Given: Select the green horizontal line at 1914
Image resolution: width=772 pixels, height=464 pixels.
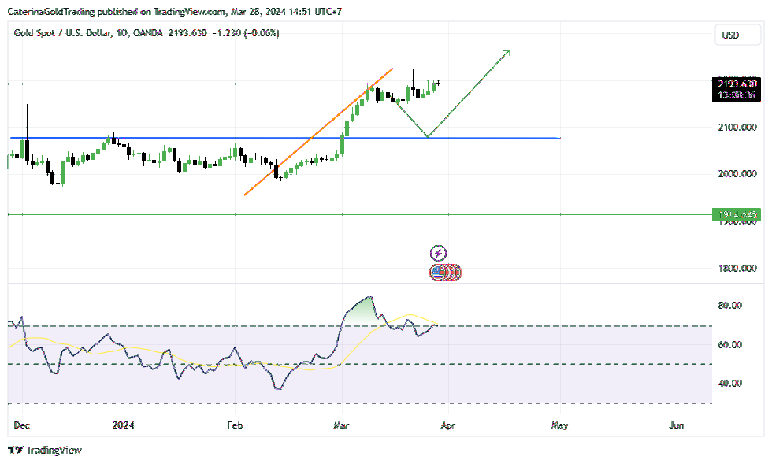Looking at the screenshot, I should pos(359,215).
